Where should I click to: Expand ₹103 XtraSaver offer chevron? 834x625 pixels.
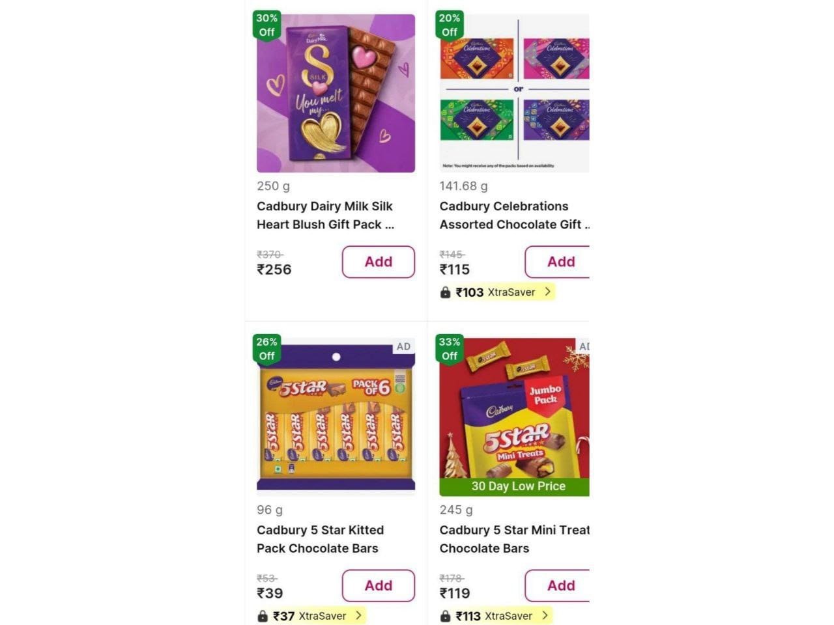click(548, 292)
